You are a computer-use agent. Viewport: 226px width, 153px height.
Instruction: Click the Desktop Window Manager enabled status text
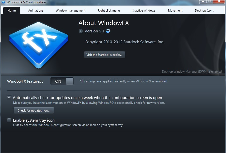pyautogui.click(x=192, y=72)
